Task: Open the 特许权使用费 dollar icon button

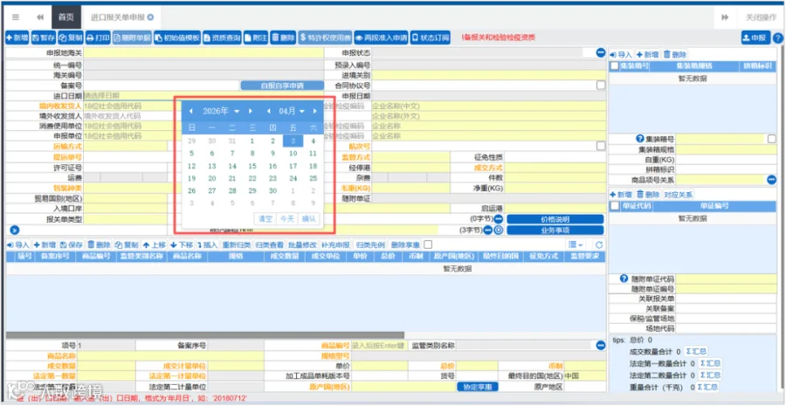Action: (325, 38)
